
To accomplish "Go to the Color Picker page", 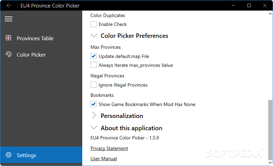I will click(x=41, y=55).
